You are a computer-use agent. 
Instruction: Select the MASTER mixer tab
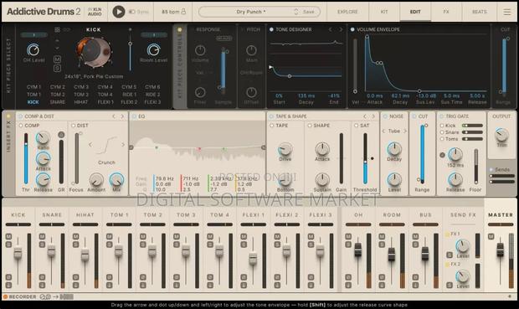tap(501, 215)
